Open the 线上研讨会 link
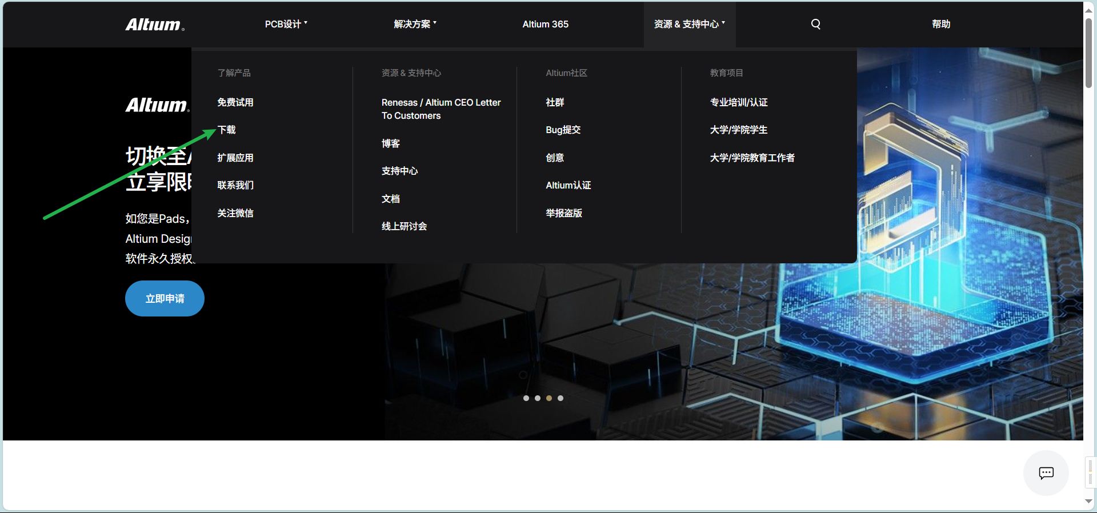The width and height of the screenshot is (1097, 513). coord(405,226)
